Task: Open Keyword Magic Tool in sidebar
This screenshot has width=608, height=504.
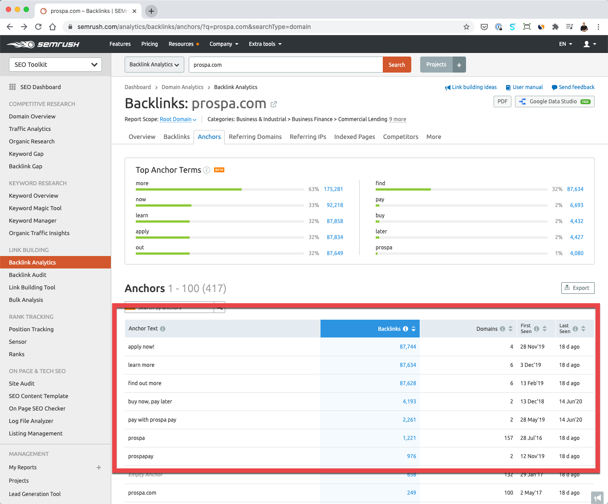Action: pyautogui.click(x=35, y=208)
